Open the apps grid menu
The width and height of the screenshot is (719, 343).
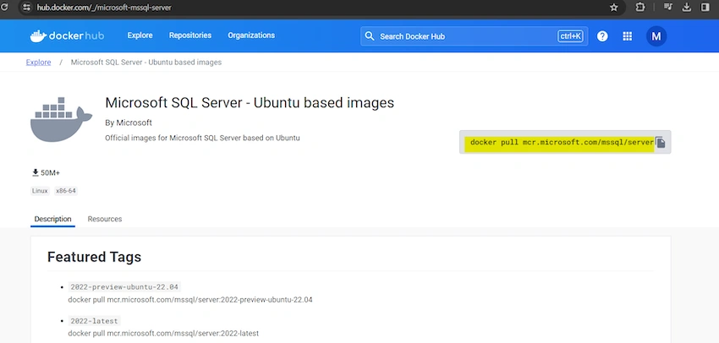[628, 36]
